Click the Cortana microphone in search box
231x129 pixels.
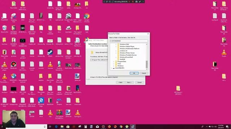45,126
